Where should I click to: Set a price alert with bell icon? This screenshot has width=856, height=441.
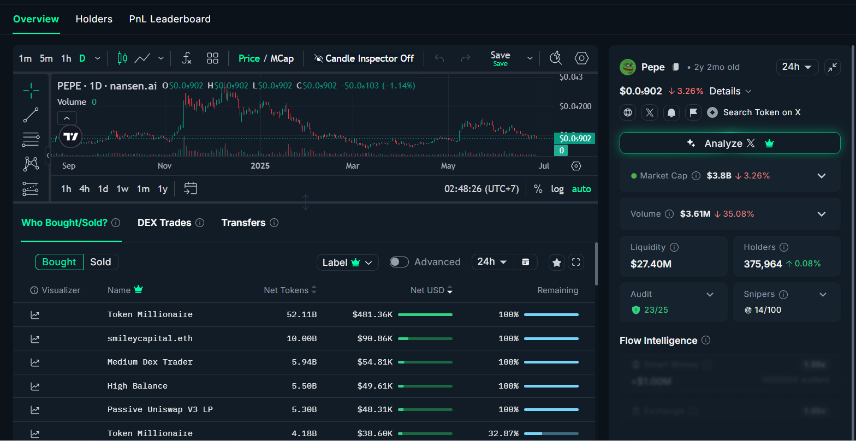pos(671,112)
